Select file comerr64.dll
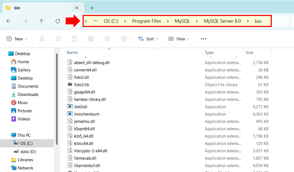The width and height of the screenshot is (294, 172). click(85, 70)
